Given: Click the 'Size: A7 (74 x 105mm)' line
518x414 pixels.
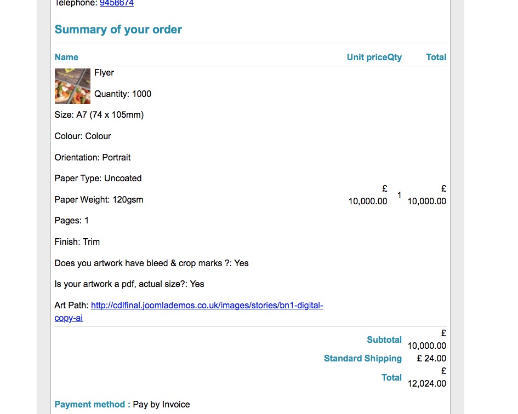Looking at the screenshot, I should pos(99,115).
